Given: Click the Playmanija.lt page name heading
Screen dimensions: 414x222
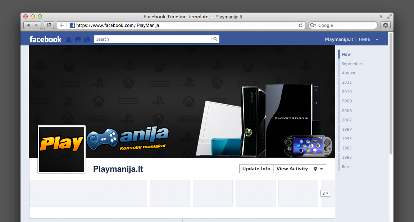Looking at the screenshot, I should tap(118, 169).
